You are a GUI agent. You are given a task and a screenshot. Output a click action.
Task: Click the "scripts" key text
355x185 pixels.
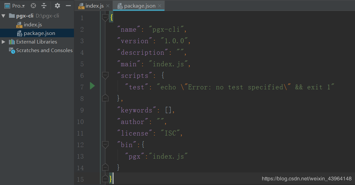click(134, 76)
